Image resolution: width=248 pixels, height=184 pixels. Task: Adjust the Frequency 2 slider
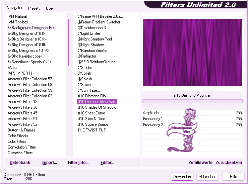pos(192,125)
